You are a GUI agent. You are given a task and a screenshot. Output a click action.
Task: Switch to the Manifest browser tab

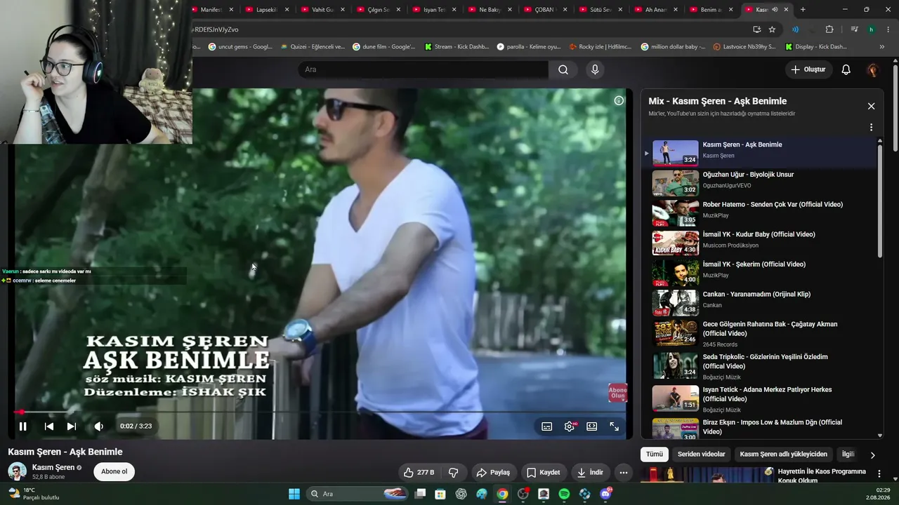click(211, 10)
